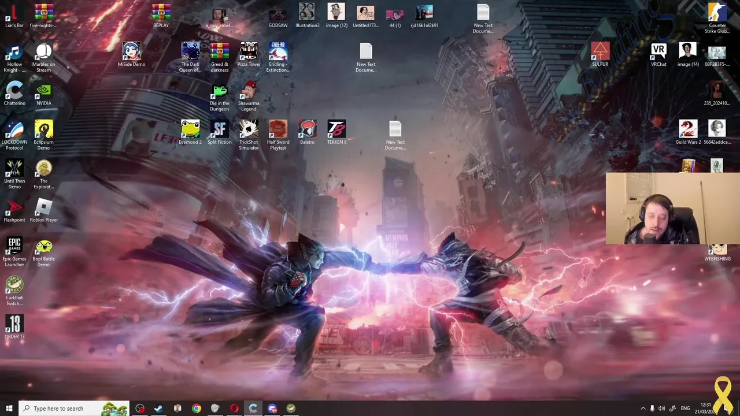
Task: Click the Type here to search box
Action: [74, 408]
